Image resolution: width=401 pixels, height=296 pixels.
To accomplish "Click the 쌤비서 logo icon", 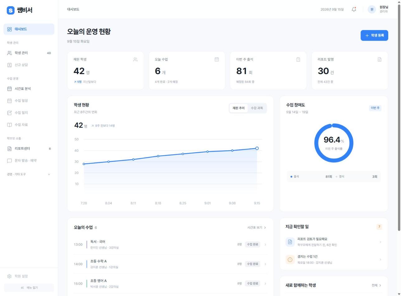I will click(11, 10).
